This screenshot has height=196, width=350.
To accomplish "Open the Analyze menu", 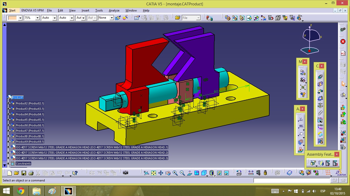I will click(114, 10).
